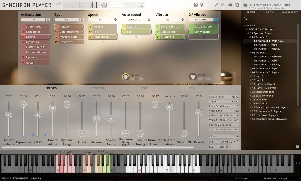The height and width of the screenshot is (181, 301).
Task: Open the MIX tab
Action: pos(191,88)
